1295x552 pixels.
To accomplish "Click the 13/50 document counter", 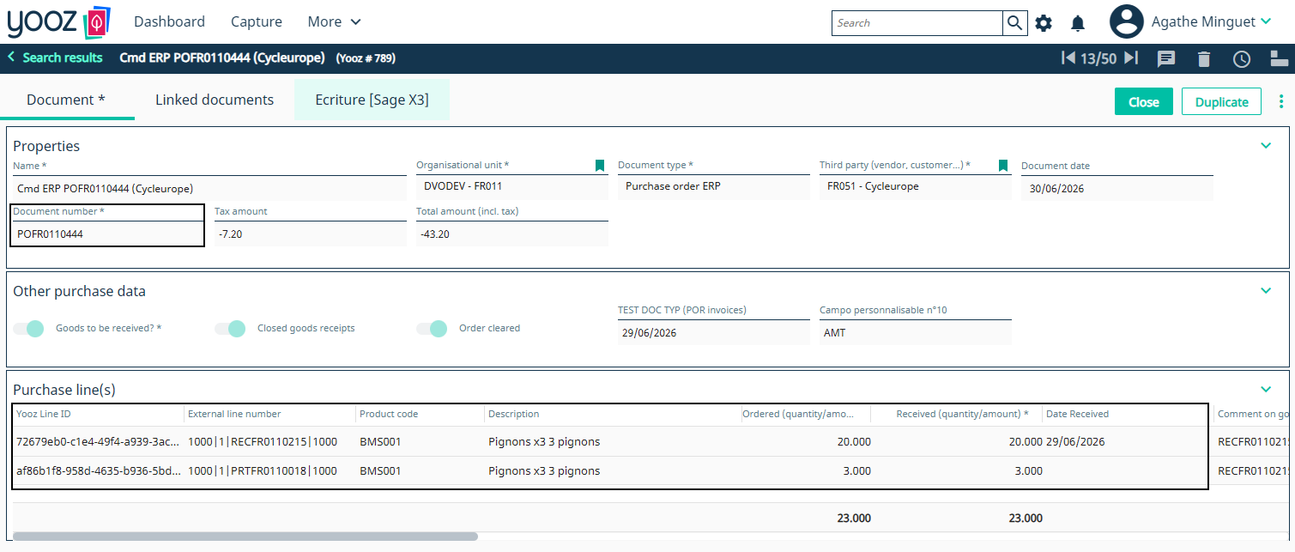I will point(1099,58).
